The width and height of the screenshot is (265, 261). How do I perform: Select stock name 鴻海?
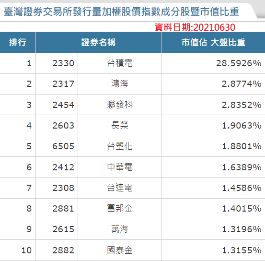coord(120,84)
